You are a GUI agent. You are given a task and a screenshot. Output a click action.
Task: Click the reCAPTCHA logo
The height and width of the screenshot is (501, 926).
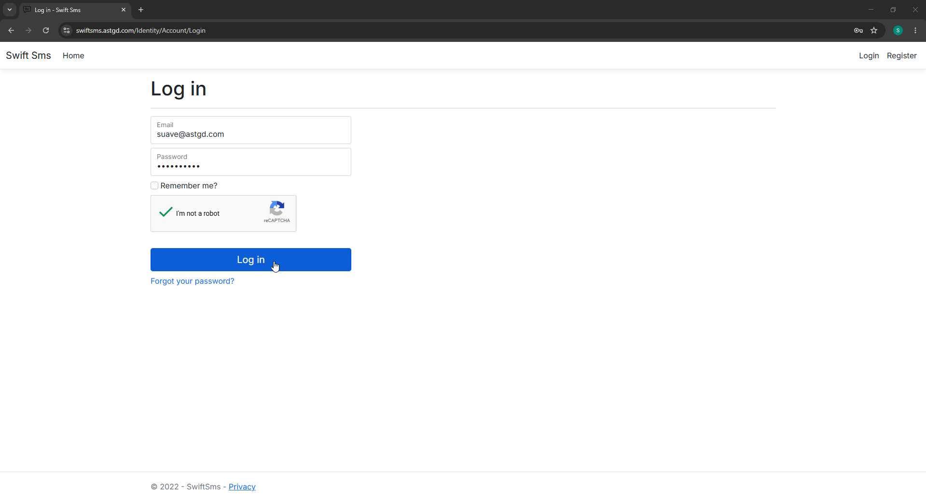tap(277, 208)
